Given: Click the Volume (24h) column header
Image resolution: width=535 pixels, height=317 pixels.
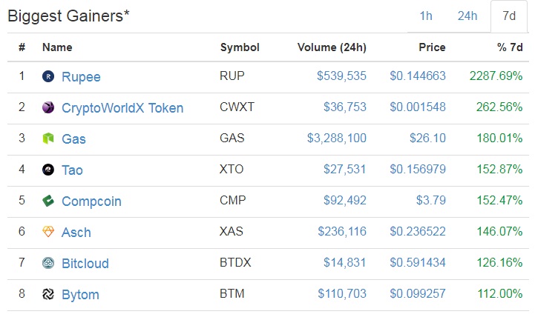Looking at the screenshot, I should tap(332, 47).
